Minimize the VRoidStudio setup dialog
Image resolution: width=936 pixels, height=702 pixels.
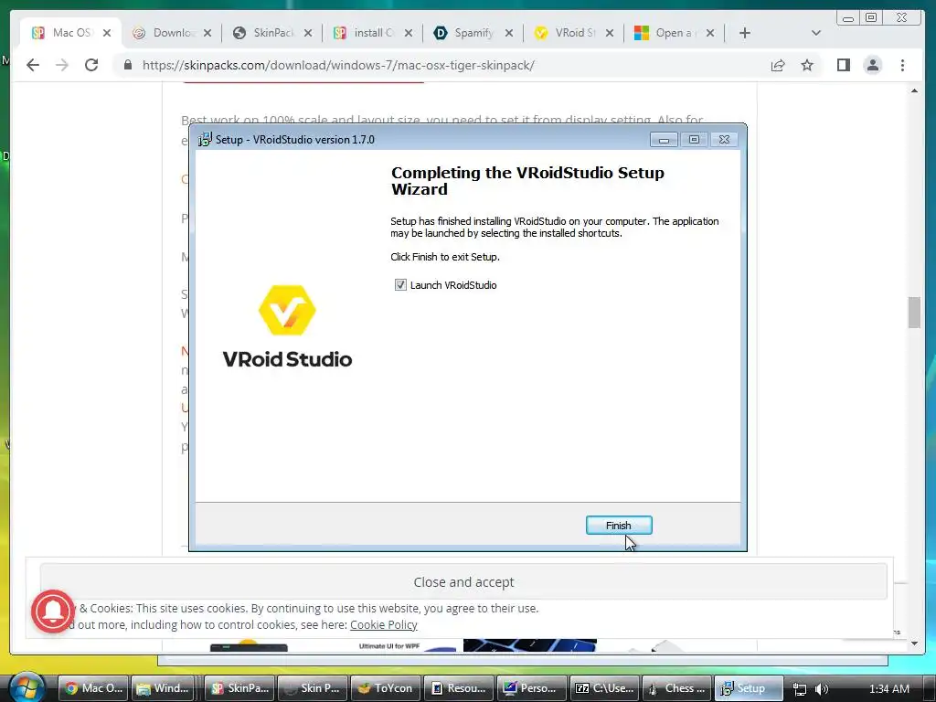pyautogui.click(x=664, y=140)
